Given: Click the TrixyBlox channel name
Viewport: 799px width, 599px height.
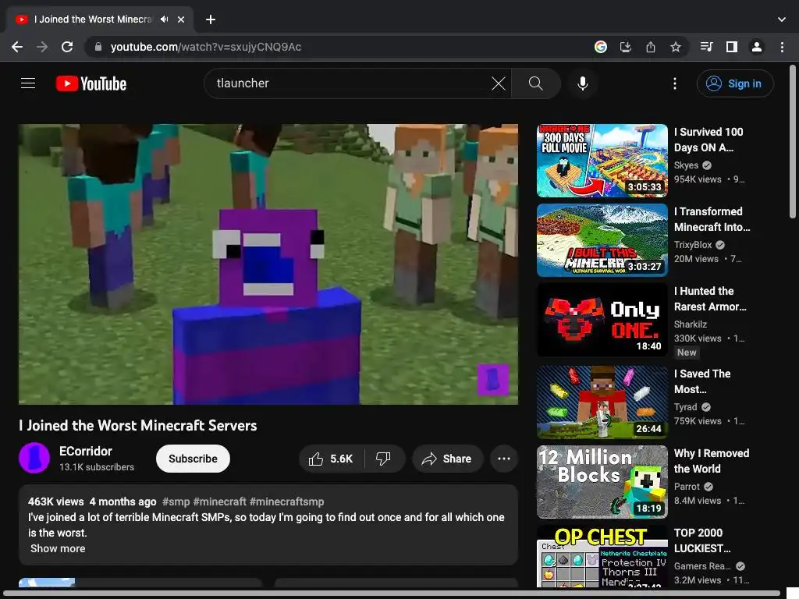Looking at the screenshot, I should [x=693, y=245].
